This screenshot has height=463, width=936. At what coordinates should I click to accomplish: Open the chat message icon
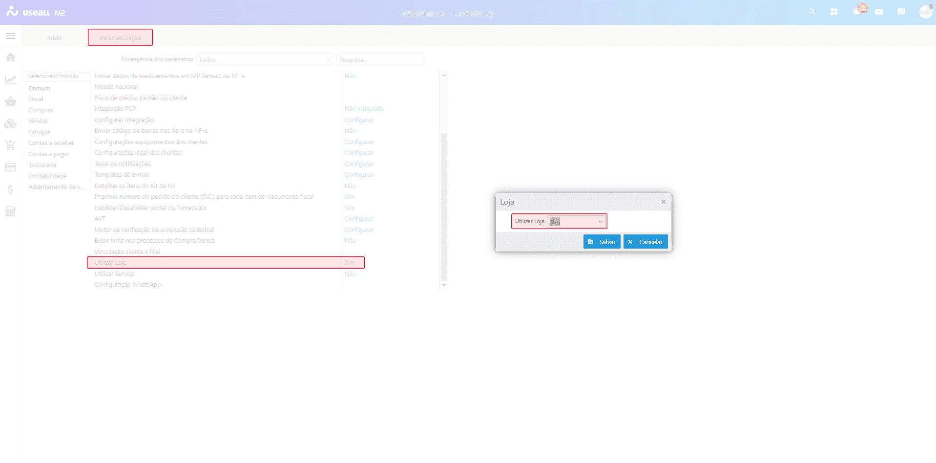pyautogui.click(x=901, y=12)
